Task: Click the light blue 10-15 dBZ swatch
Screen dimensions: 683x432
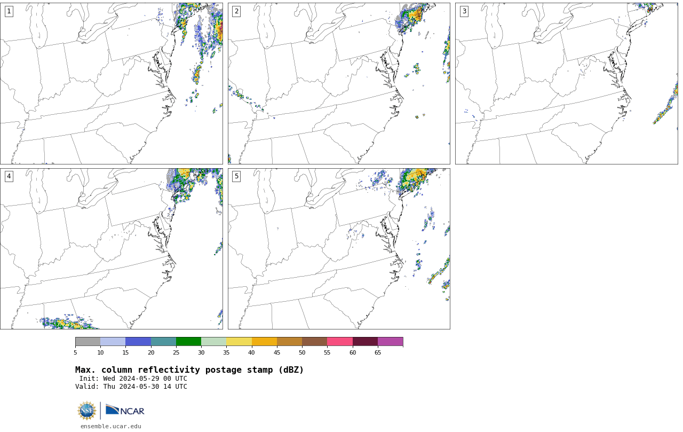Action: pos(113,342)
